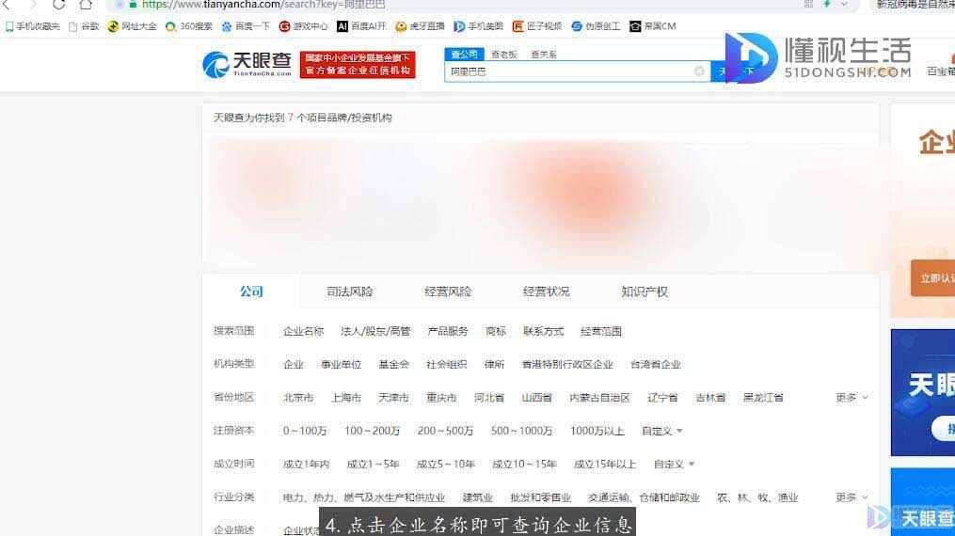
Task: Filter search scope by 商标
Action: [496, 332]
